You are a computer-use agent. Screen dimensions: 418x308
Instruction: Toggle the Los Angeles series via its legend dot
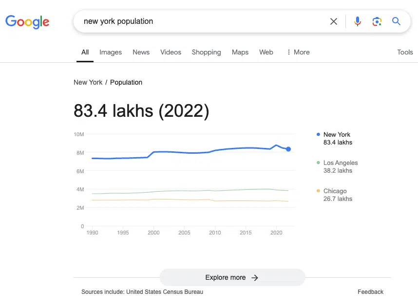pos(319,163)
